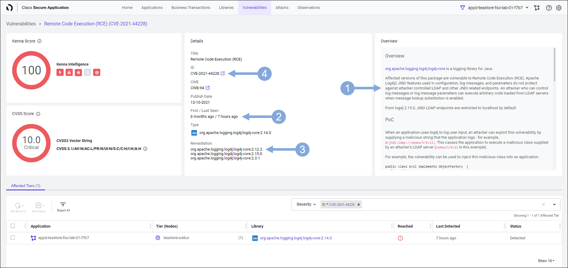Navigate back via Vulnerabilities breadcrumb
Image resolution: width=568 pixels, height=268 pixels.
click(x=21, y=24)
